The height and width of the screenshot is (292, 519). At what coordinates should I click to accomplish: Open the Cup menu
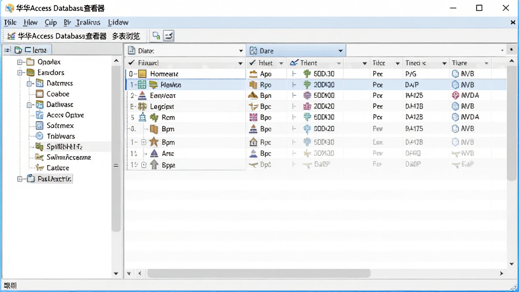51,22
